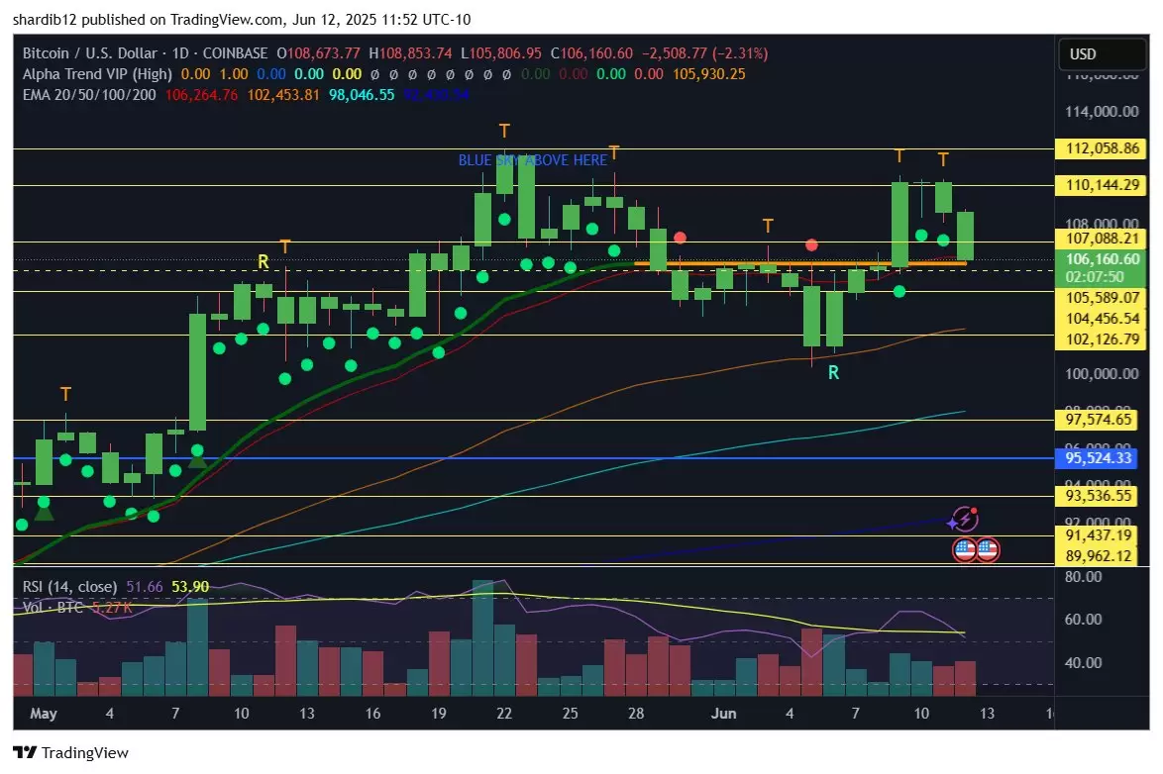
Task: Click the teal R marker below June 6 candle
Action: pyautogui.click(x=834, y=373)
